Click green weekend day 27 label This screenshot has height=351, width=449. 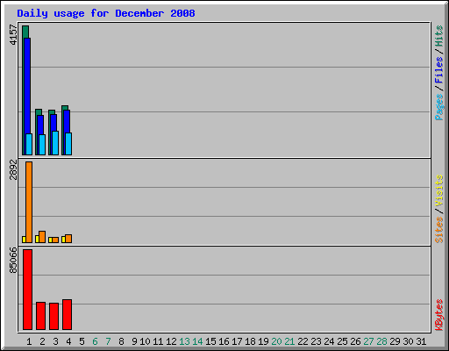pyautogui.click(x=368, y=341)
